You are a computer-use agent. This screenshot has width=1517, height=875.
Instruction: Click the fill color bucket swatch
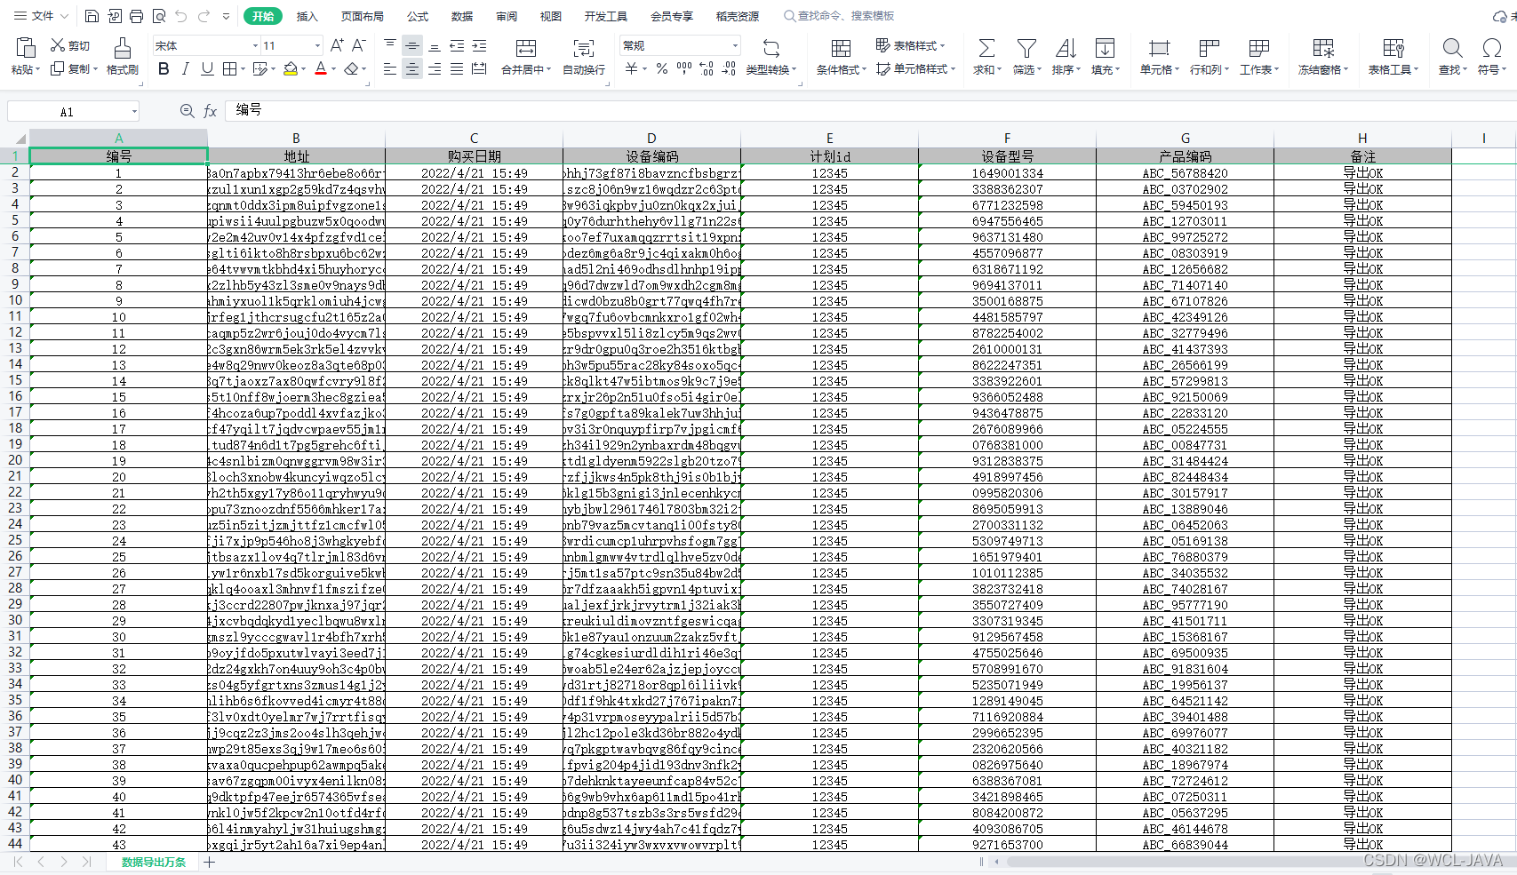[x=291, y=68]
